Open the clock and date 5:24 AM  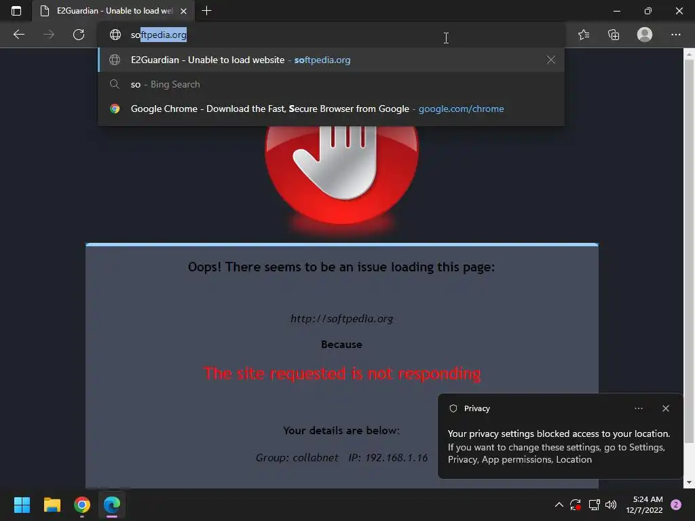644,505
